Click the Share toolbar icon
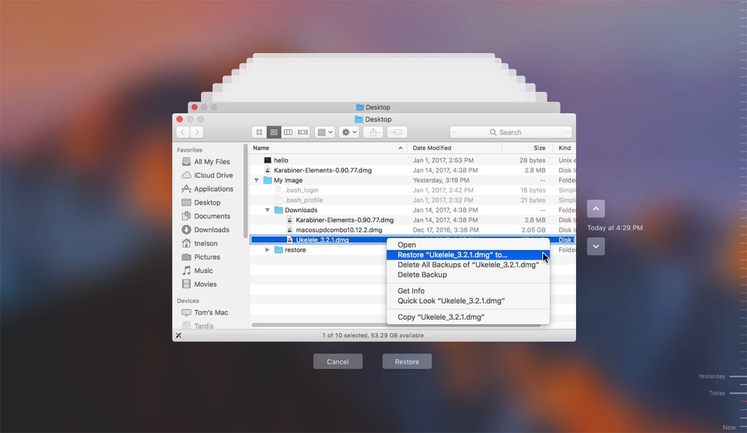Image resolution: width=747 pixels, height=433 pixels. 373,132
